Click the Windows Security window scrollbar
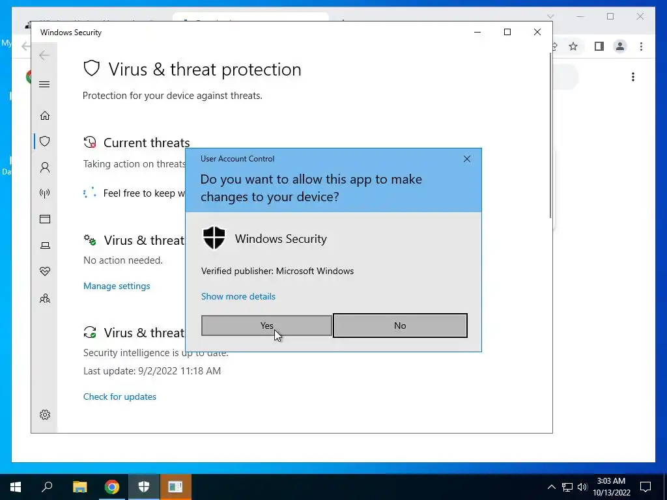The image size is (667, 500). coord(550,136)
